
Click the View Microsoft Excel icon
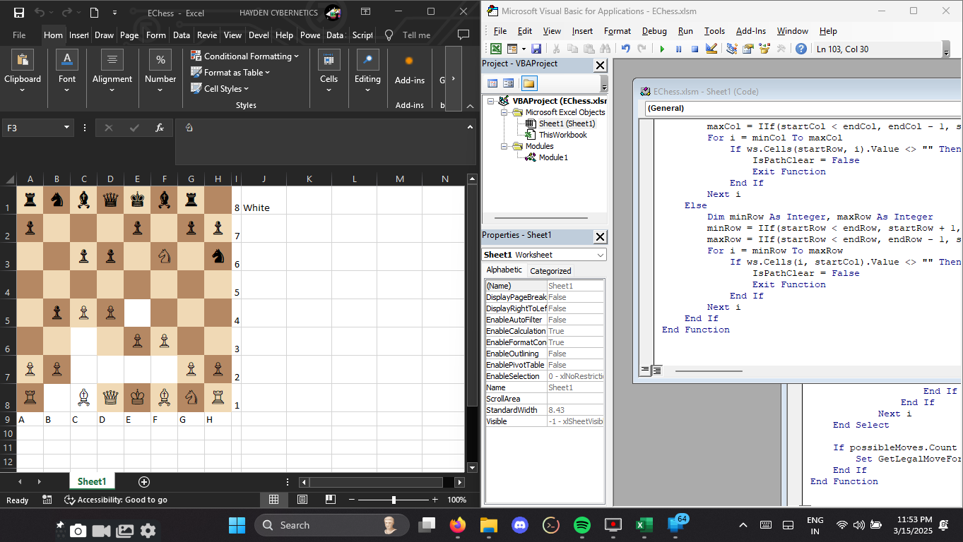coord(496,49)
